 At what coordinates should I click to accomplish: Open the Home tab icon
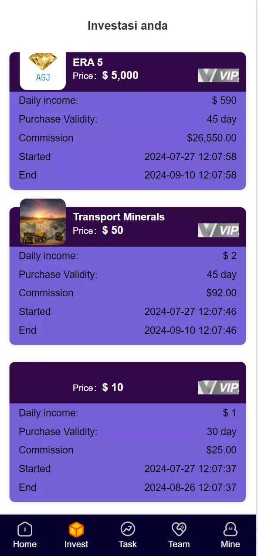click(x=25, y=529)
